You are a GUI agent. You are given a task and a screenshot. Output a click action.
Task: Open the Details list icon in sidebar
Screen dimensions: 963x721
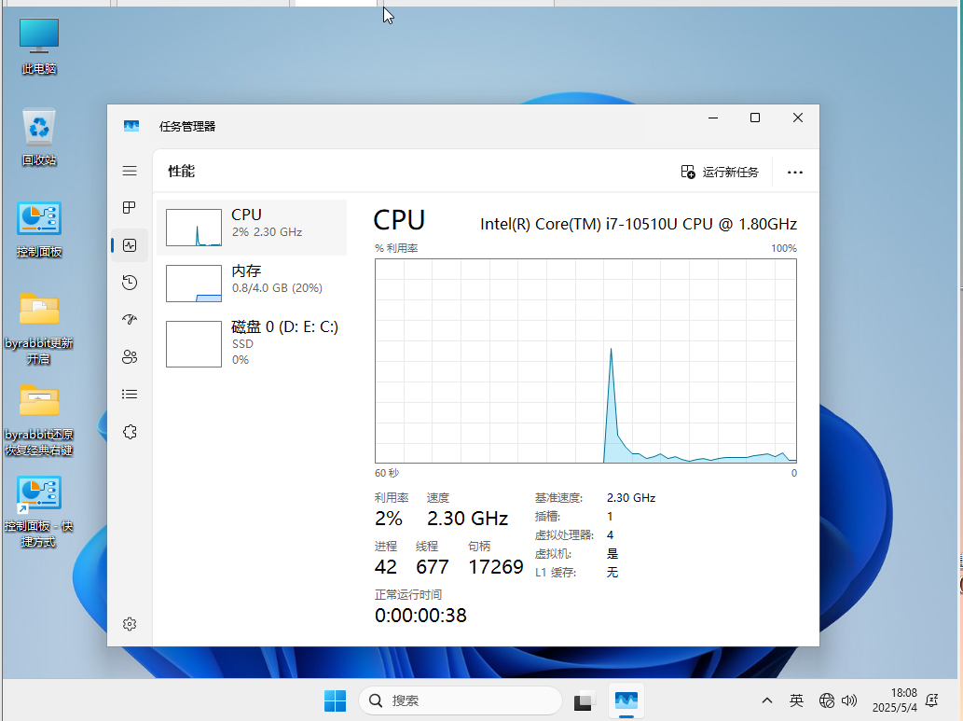click(x=130, y=395)
